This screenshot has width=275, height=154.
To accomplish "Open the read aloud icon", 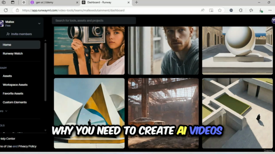I will point(202,10).
